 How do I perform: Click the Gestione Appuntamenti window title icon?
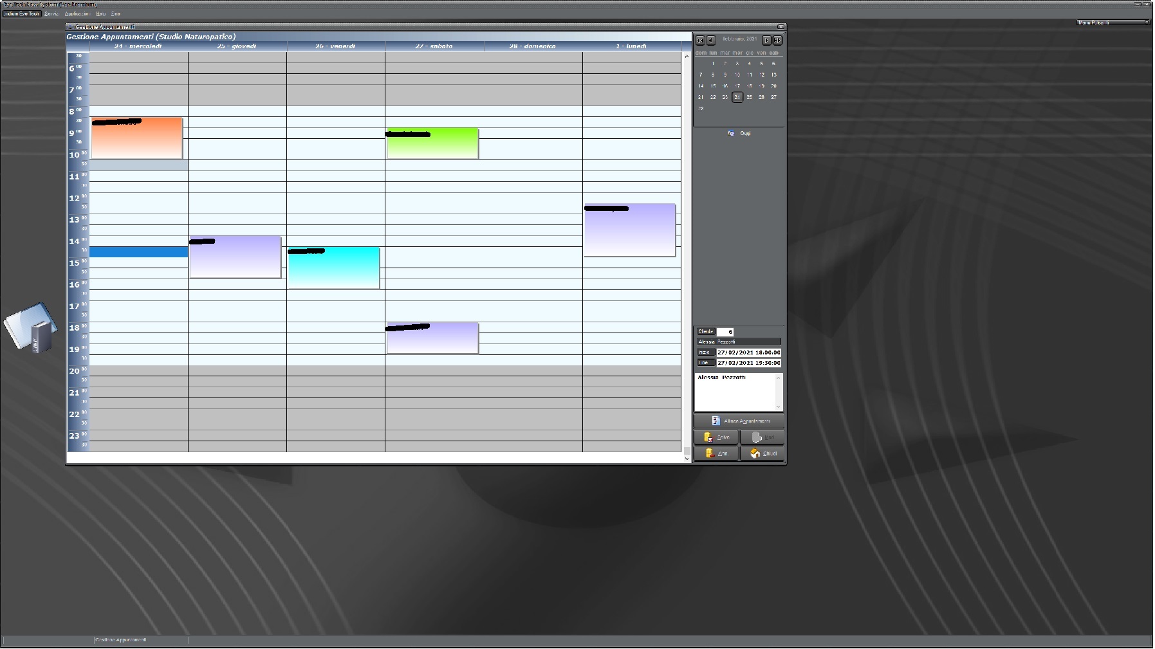click(70, 27)
